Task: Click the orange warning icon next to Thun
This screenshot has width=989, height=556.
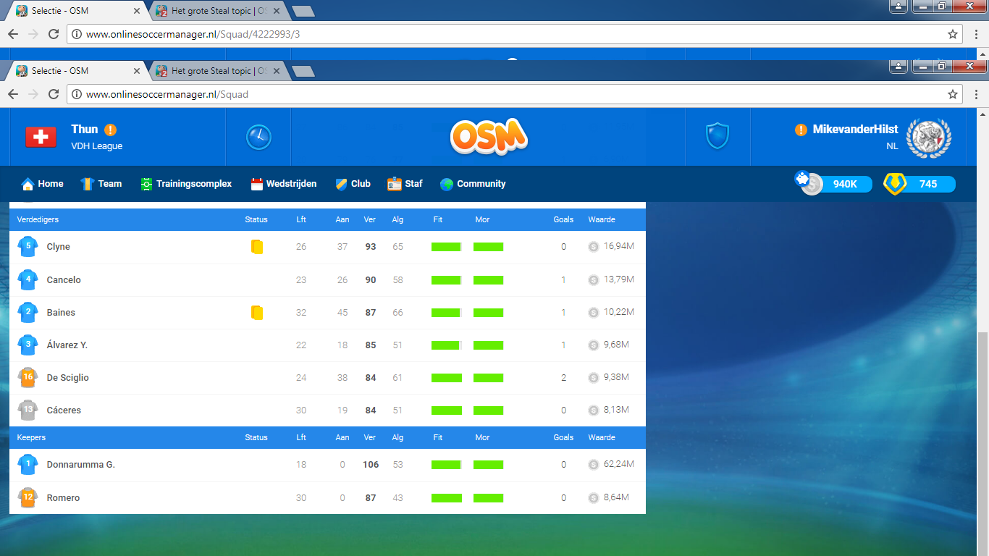Action: pos(110,130)
